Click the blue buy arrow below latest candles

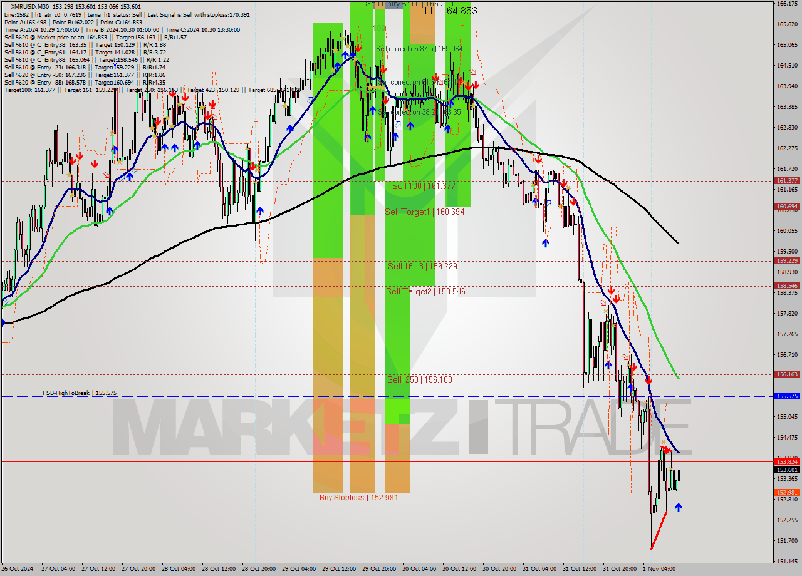click(x=678, y=507)
